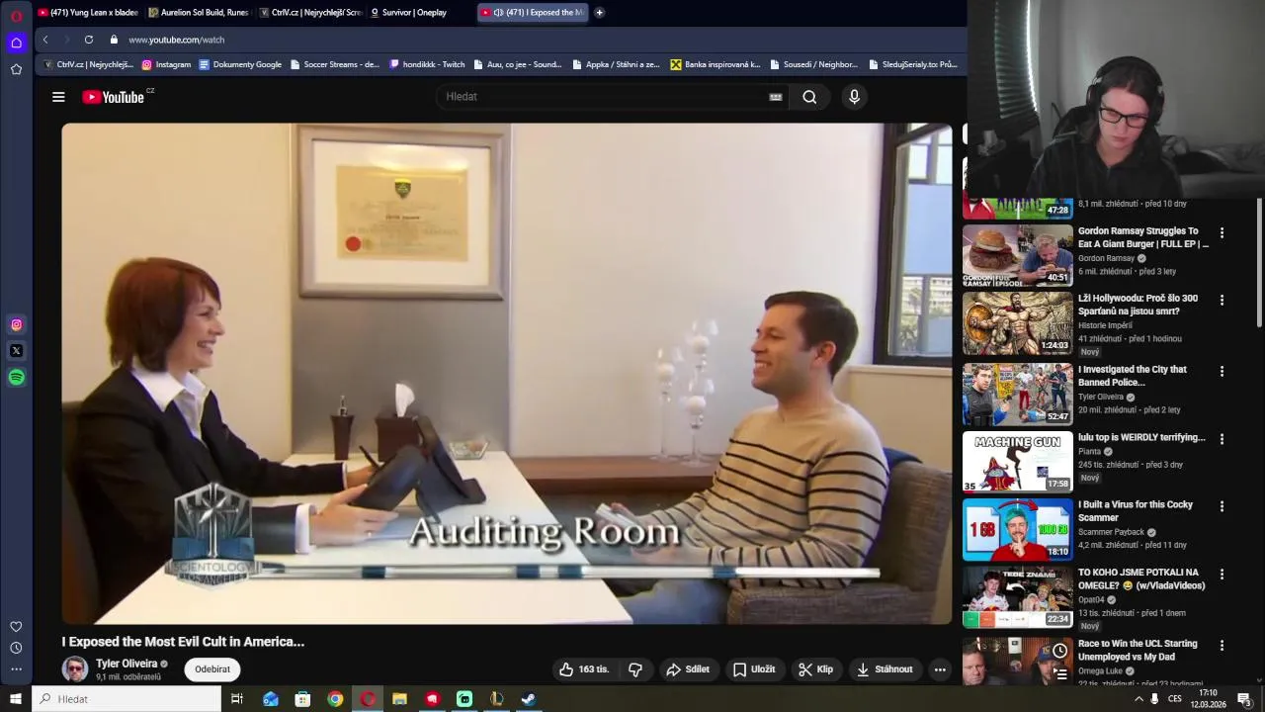This screenshot has height=712, width=1265.
Task: Switch to Yung Lean x bladee tab
Action: (x=88, y=13)
